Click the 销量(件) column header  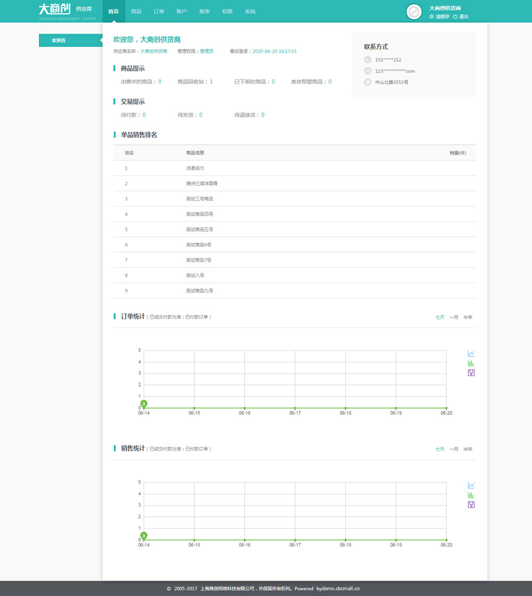coord(458,153)
